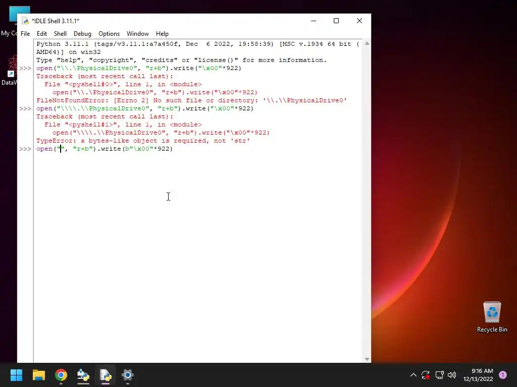Close the IDLE Shell window
This screenshot has height=387, width=517.
click(x=359, y=21)
